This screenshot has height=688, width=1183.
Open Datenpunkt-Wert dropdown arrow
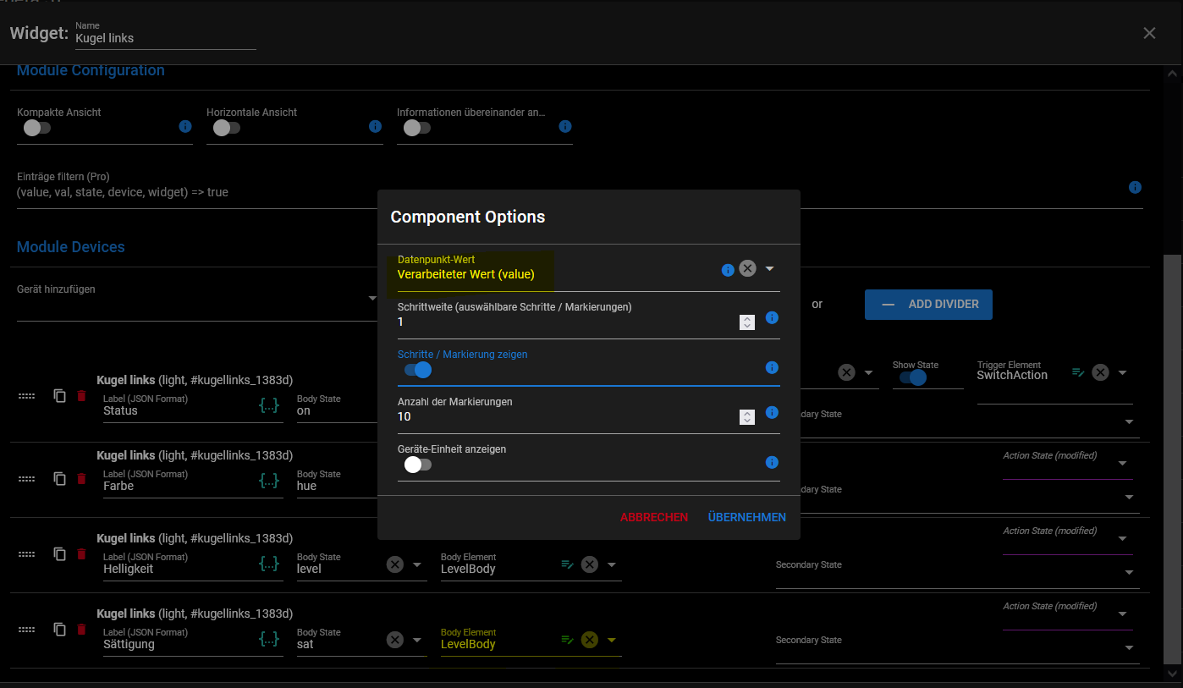click(770, 268)
